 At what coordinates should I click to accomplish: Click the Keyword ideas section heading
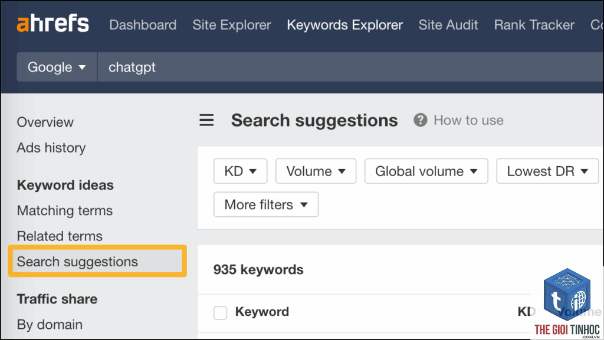65,185
